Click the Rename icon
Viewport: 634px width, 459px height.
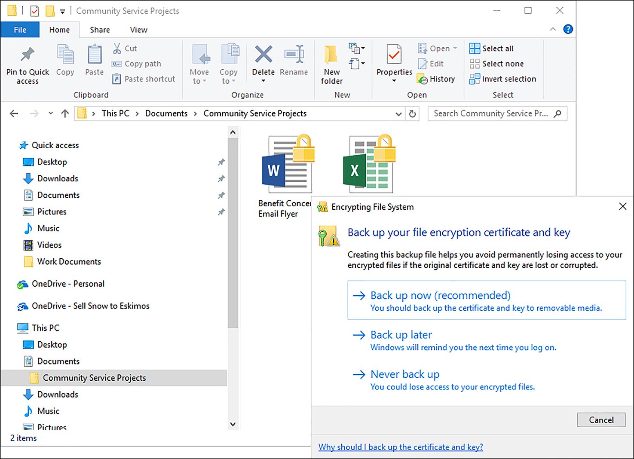[294, 55]
